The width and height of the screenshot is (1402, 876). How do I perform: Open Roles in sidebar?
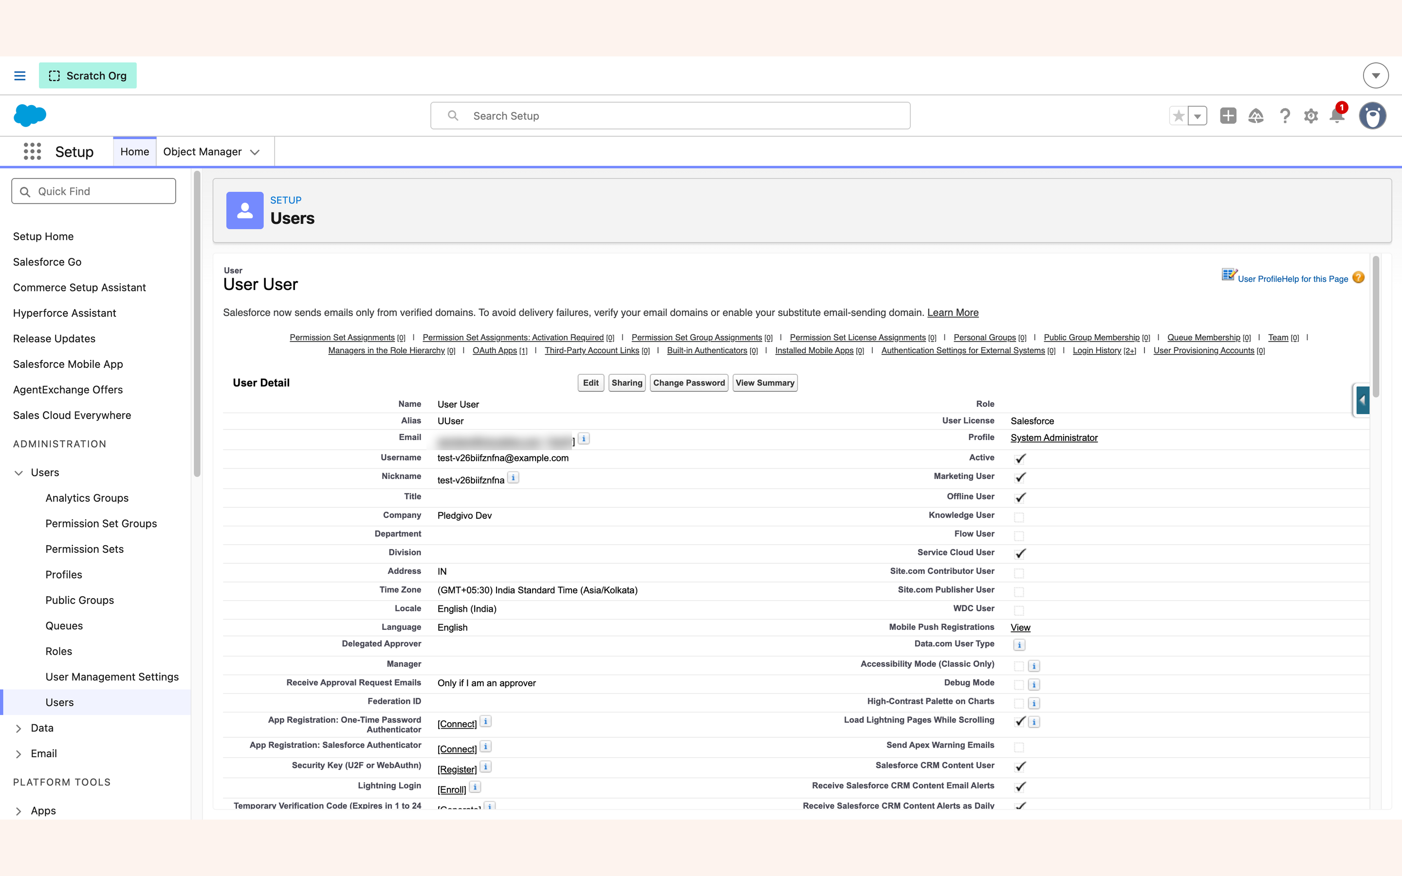tap(58, 651)
